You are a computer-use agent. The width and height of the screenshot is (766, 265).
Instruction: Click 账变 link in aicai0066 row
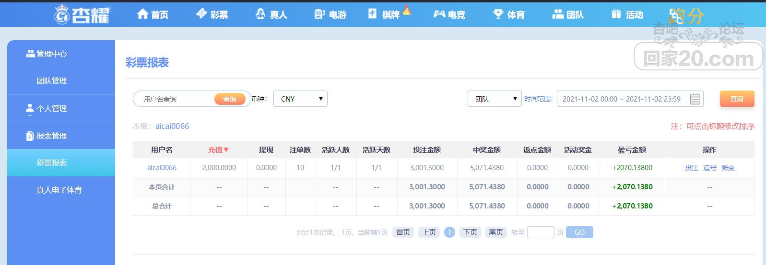[728, 168]
